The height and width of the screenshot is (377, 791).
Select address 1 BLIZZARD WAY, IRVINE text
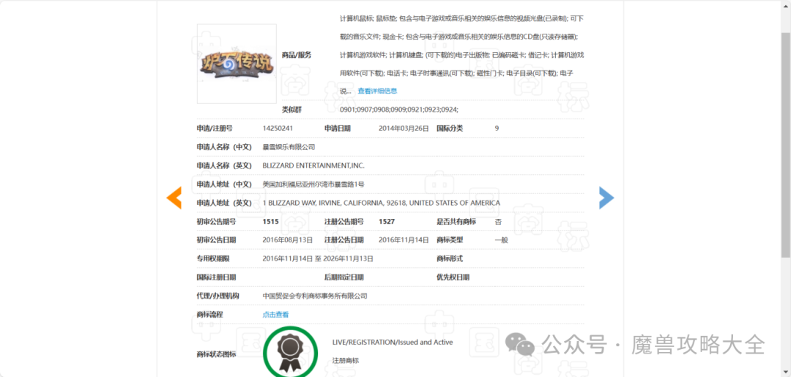click(x=382, y=203)
